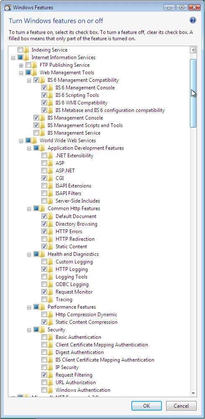This screenshot has height=419, width=205.
Task: Select the IIS 6 WMI Compatibility label
Action: tap(82, 103)
